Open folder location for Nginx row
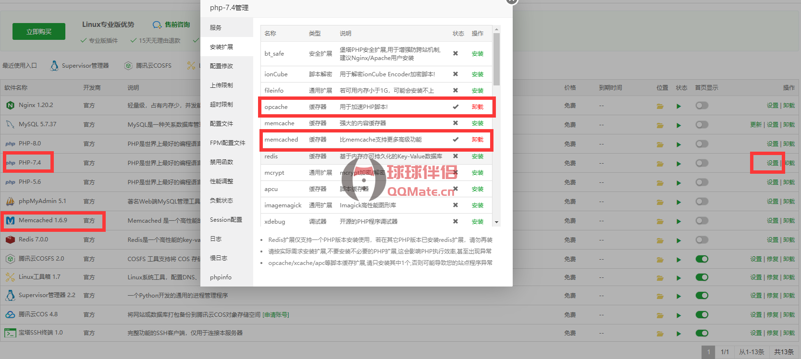The width and height of the screenshot is (801, 359). click(660, 106)
